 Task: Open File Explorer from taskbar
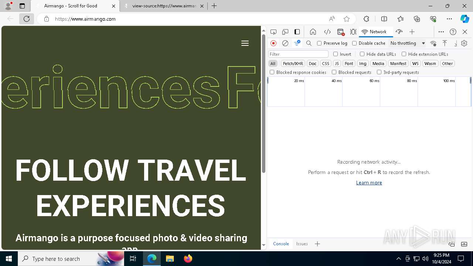(x=170, y=259)
